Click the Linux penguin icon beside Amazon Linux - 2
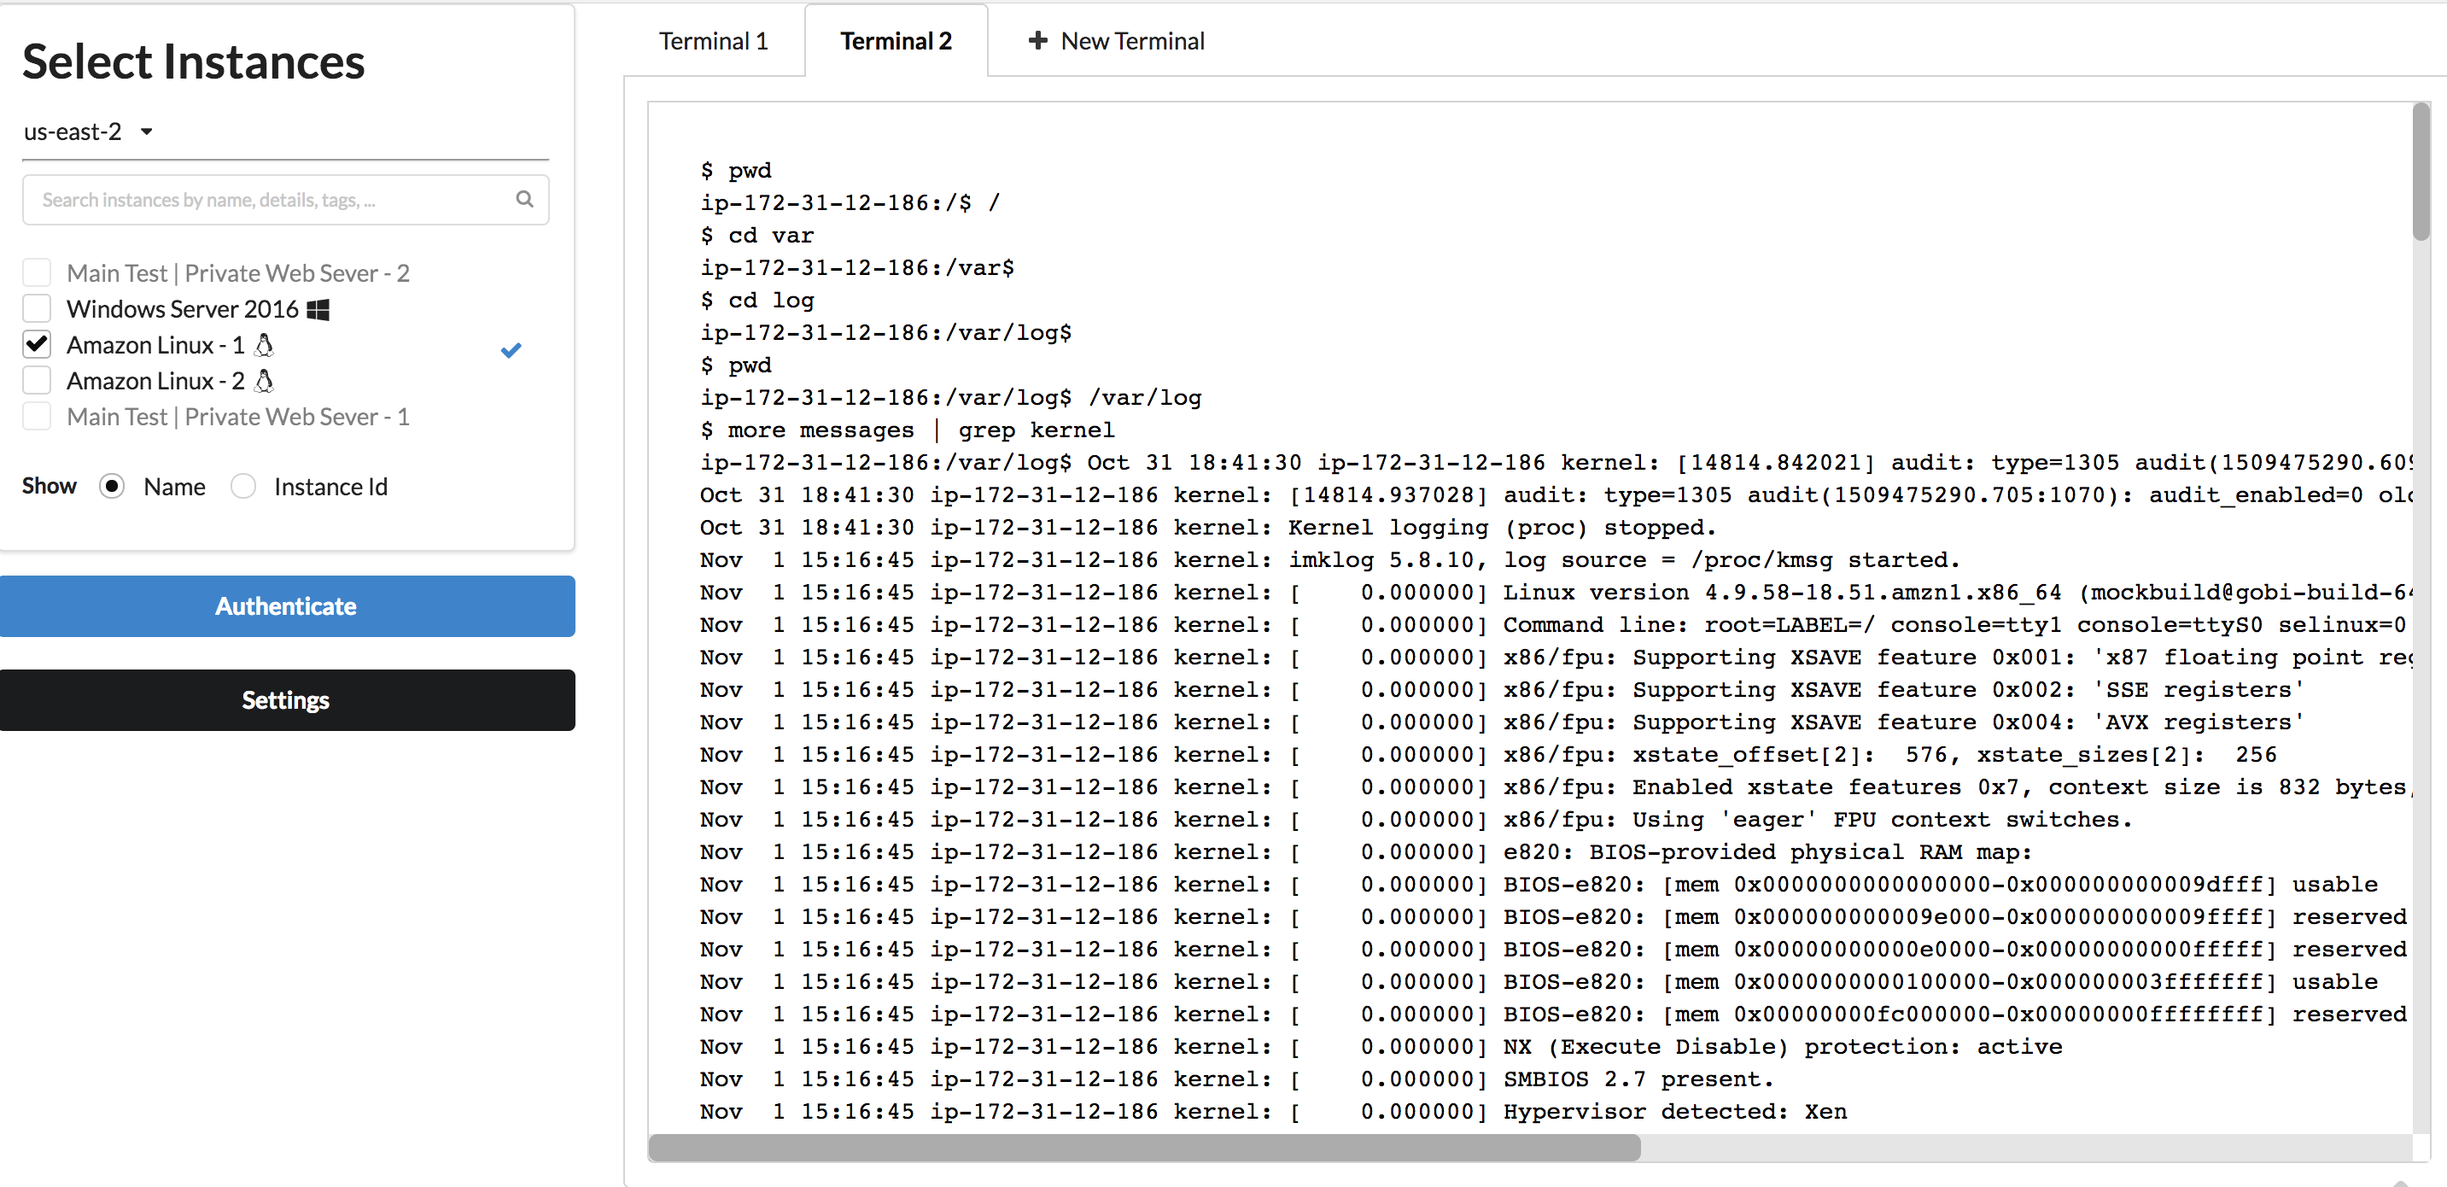 265,381
